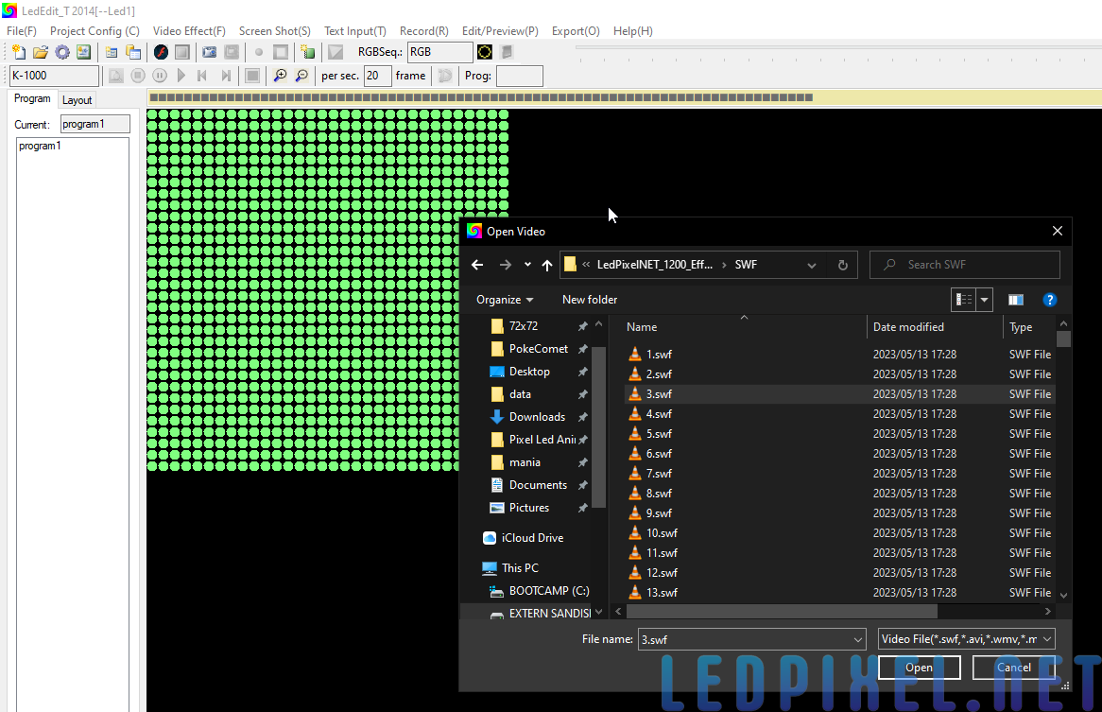Select the file 10.swf

[839, 532]
